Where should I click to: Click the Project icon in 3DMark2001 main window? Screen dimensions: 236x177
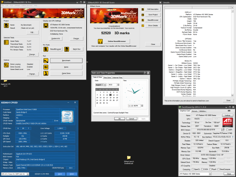pos(6,26)
